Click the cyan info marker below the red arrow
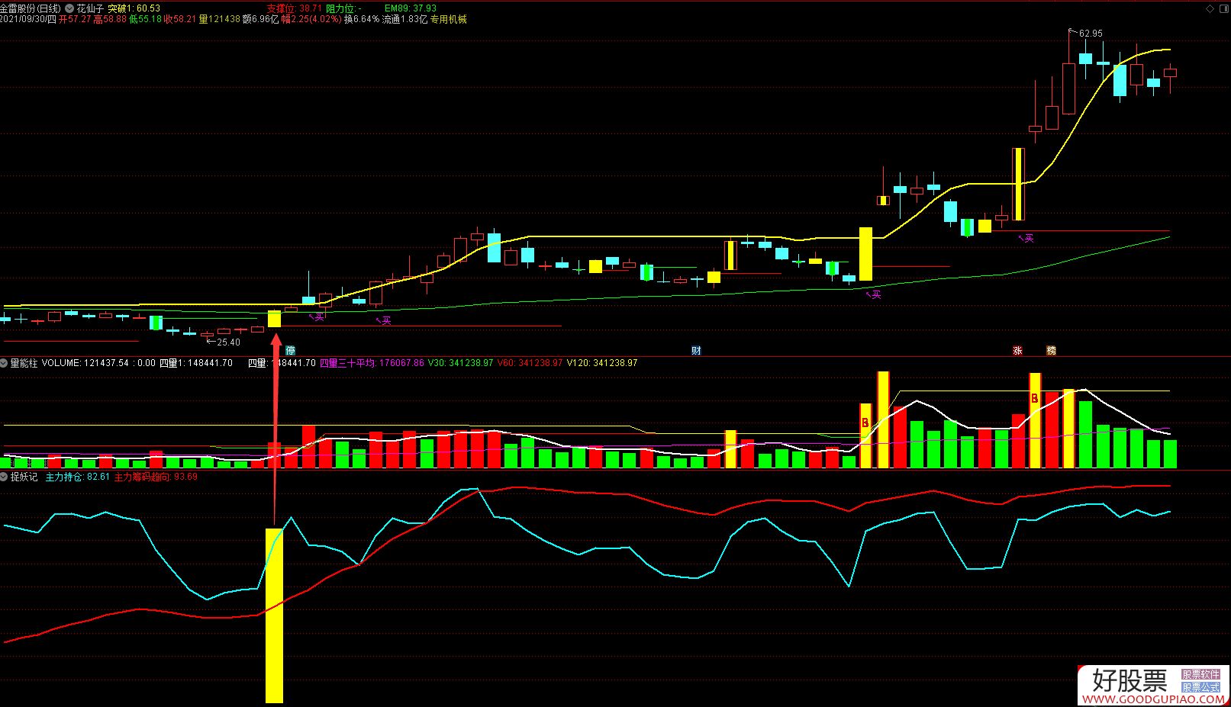The width and height of the screenshot is (1231, 707). coord(290,351)
